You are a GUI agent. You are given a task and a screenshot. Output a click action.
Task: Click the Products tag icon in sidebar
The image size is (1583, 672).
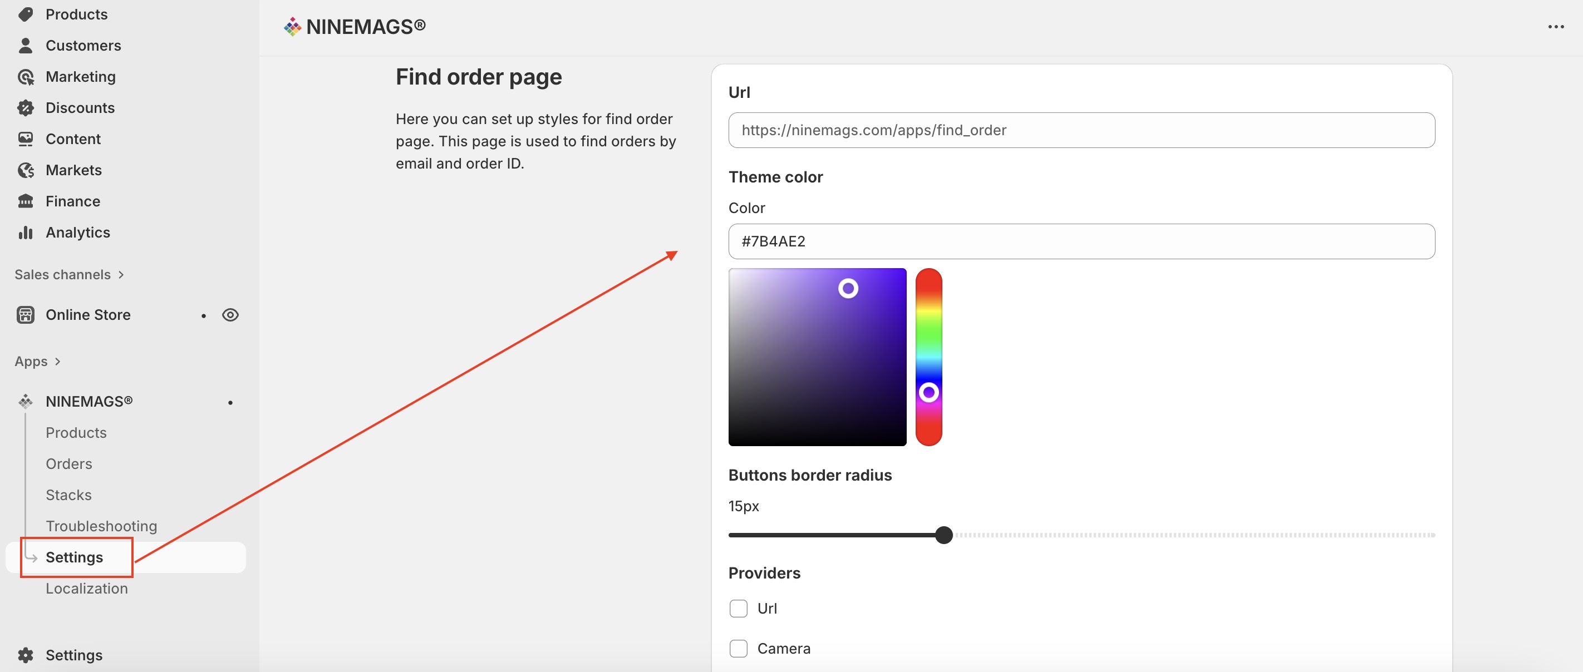coord(25,14)
